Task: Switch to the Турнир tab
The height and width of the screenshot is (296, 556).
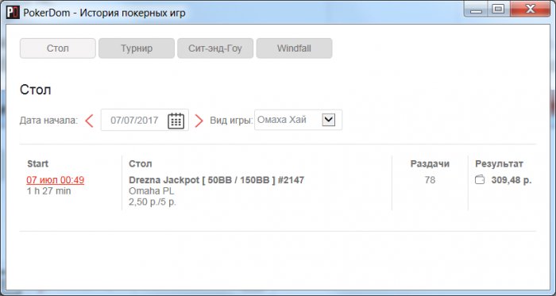Action: [137, 48]
